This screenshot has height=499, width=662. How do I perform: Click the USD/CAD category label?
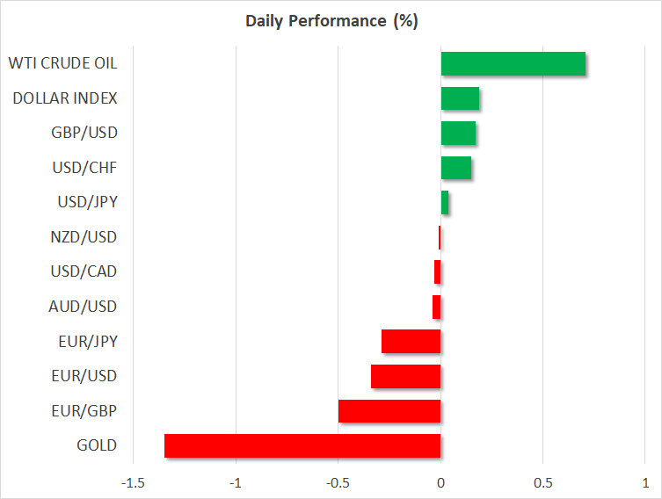tap(84, 271)
